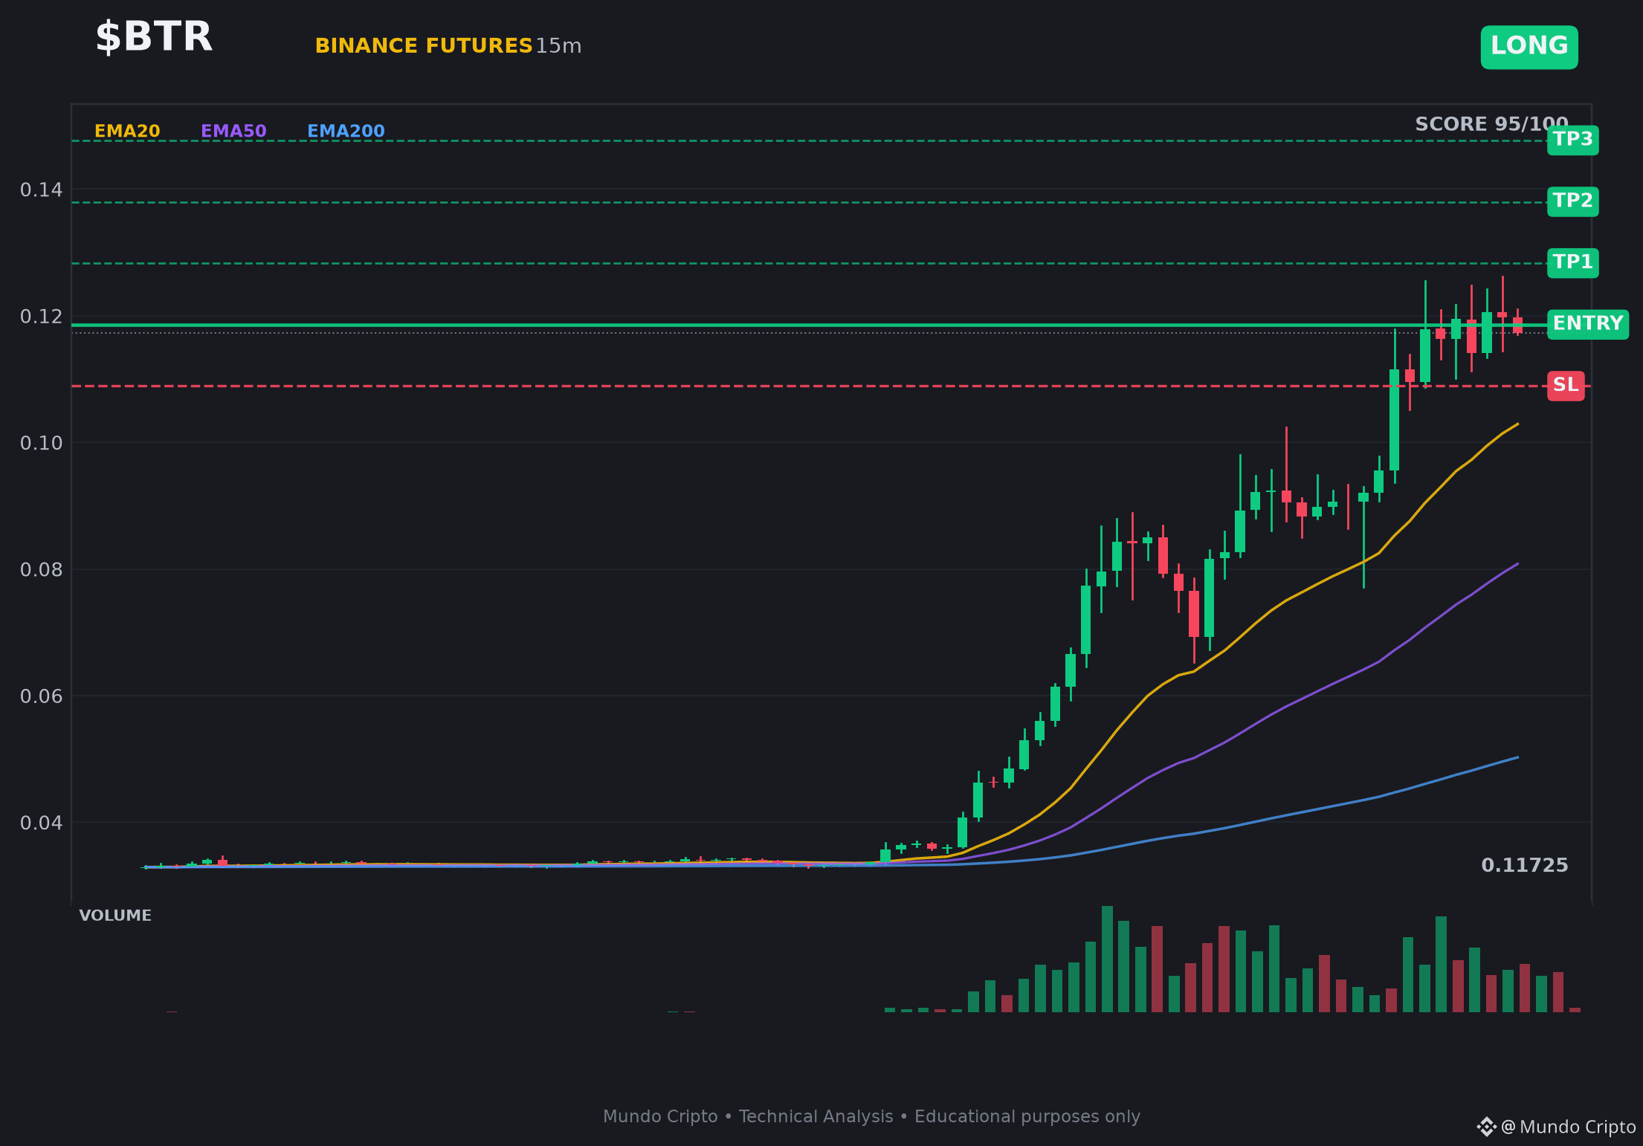Click the green ENTRY level tag
Image resolution: width=1643 pixels, height=1146 pixels.
tap(1588, 324)
